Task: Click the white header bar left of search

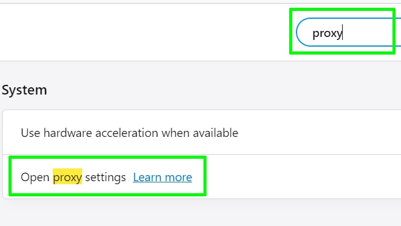Action: (145, 32)
